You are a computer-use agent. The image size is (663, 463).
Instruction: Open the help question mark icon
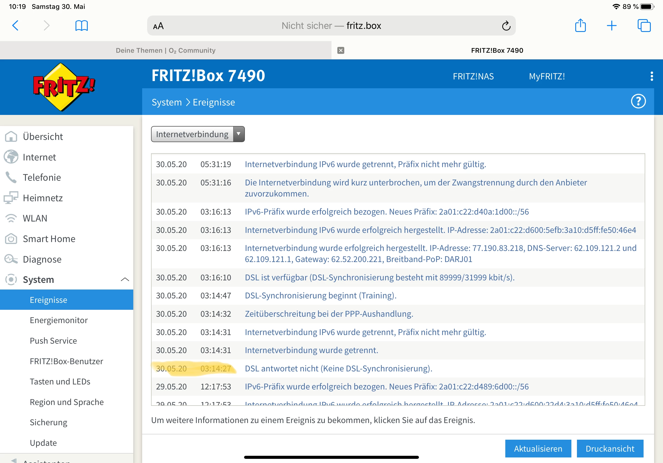point(638,101)
